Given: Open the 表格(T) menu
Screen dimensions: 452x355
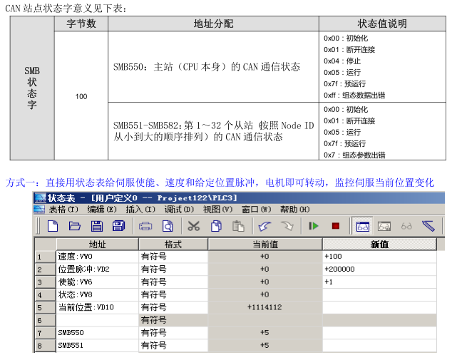Looking at the screenshot, I should [63, 210].
